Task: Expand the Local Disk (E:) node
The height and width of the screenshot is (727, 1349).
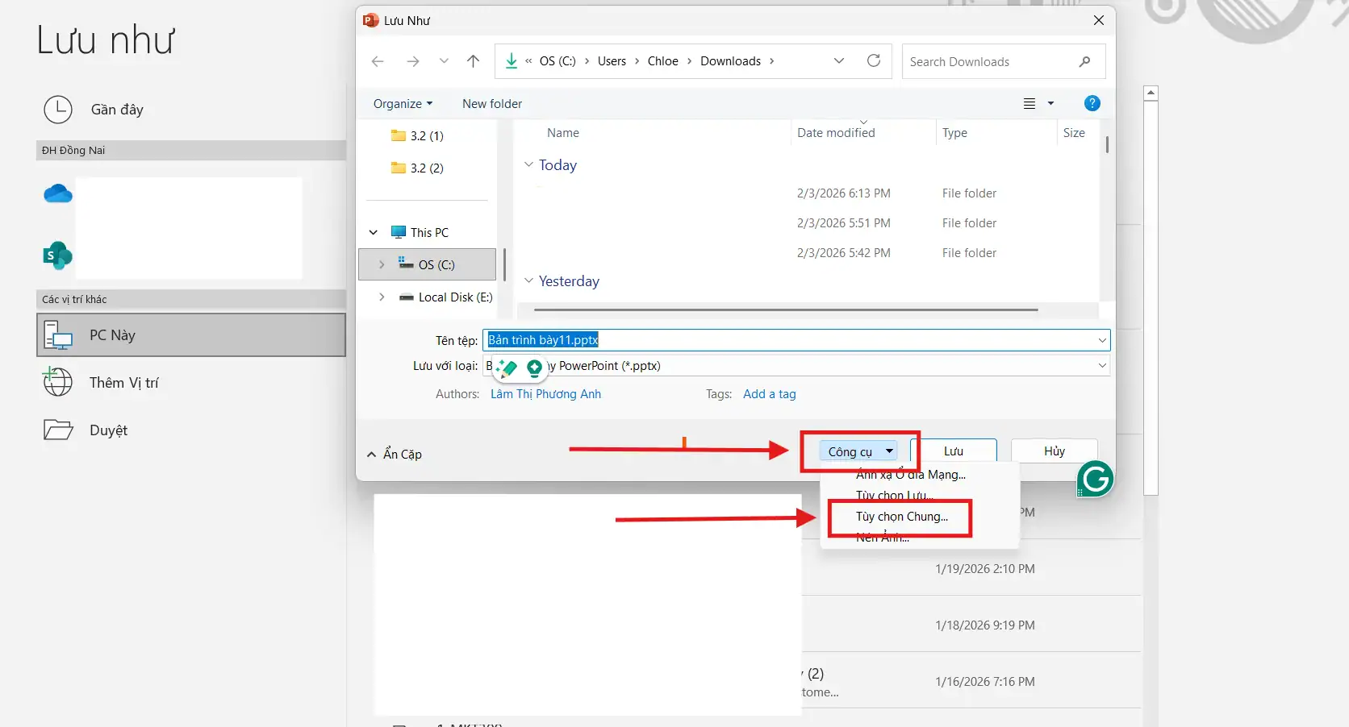Action: click(x=382, y=297)
